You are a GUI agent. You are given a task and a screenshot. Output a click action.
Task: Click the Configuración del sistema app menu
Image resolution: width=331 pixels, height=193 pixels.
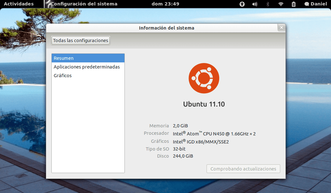(81, 4)
